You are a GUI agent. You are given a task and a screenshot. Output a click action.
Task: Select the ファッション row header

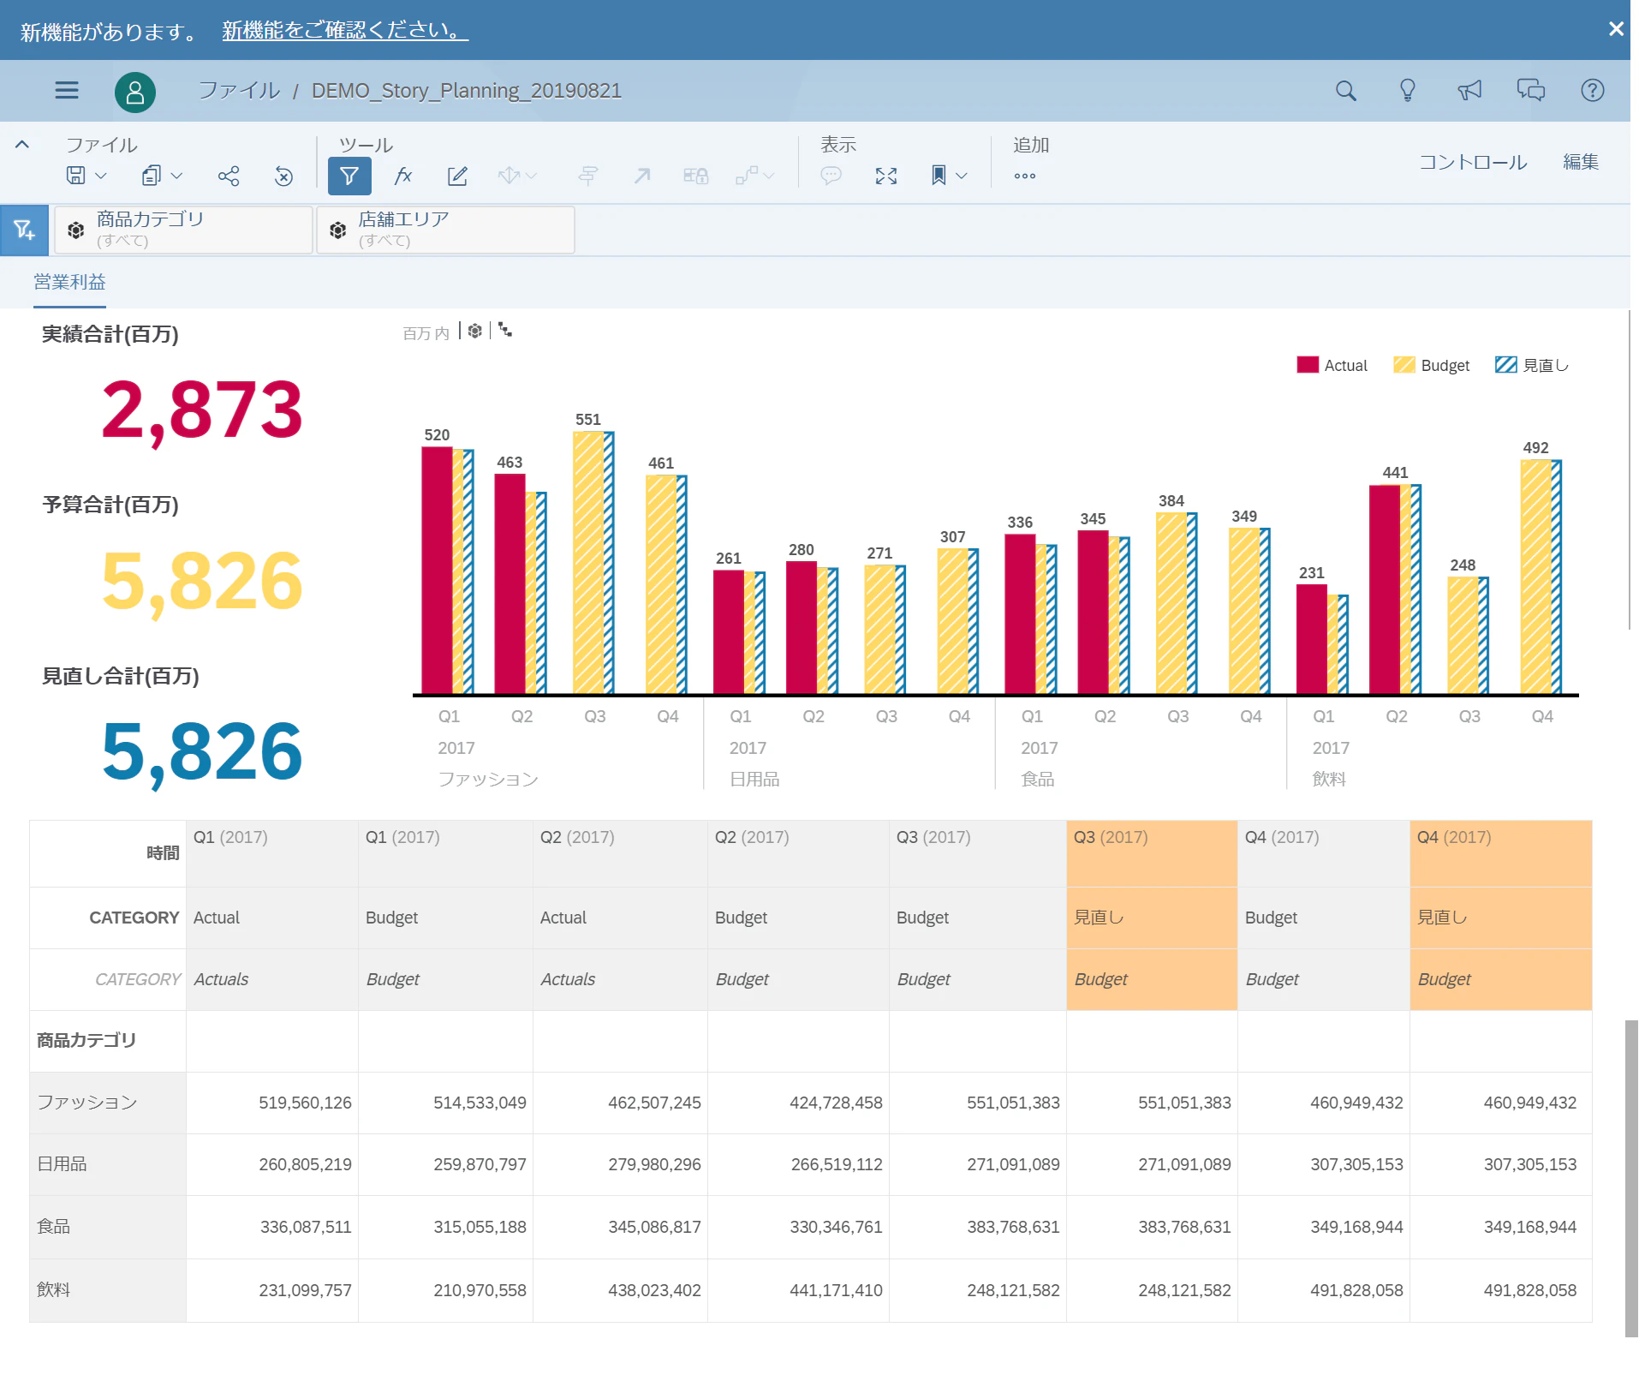pos(108,1103)
